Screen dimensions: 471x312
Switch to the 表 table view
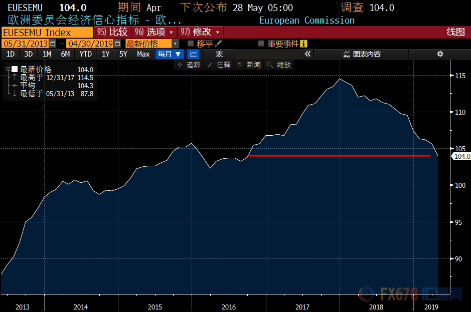(x=219, y=54)
